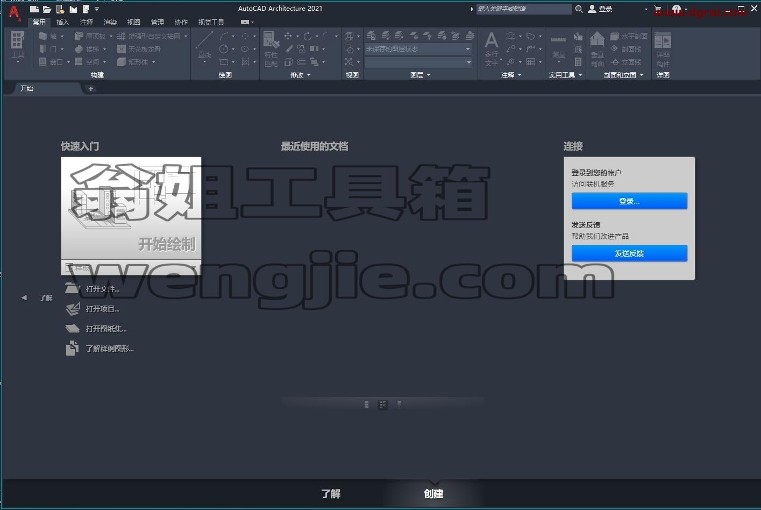
Task: Open the 详图构件 detail components tool
Action: [663, 49]
